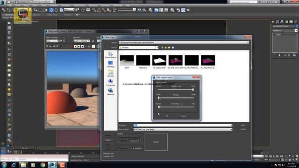Select the Automatic gamma radio button
The height and width of the screenshot is (168, 299).
point(118,137)
